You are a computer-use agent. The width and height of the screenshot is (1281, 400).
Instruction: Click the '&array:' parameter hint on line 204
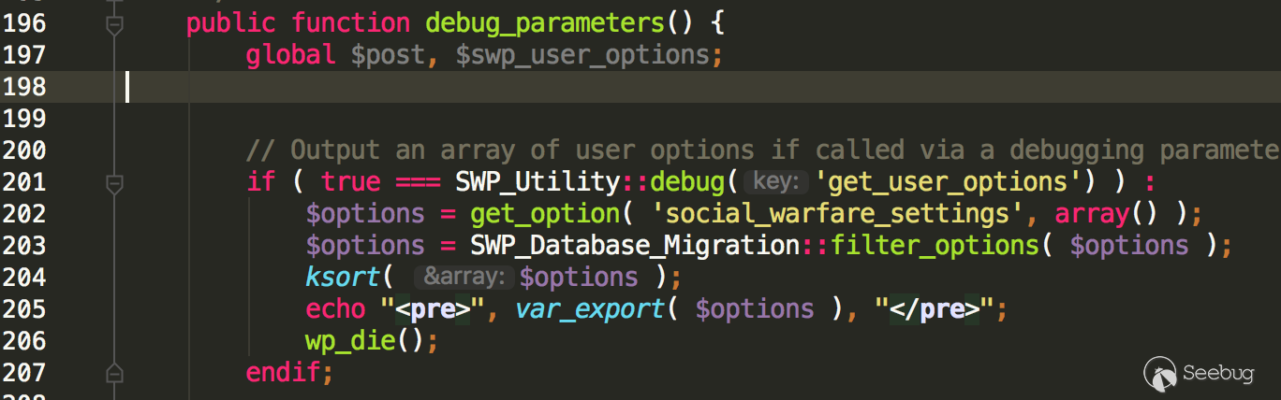pos(464,278)
